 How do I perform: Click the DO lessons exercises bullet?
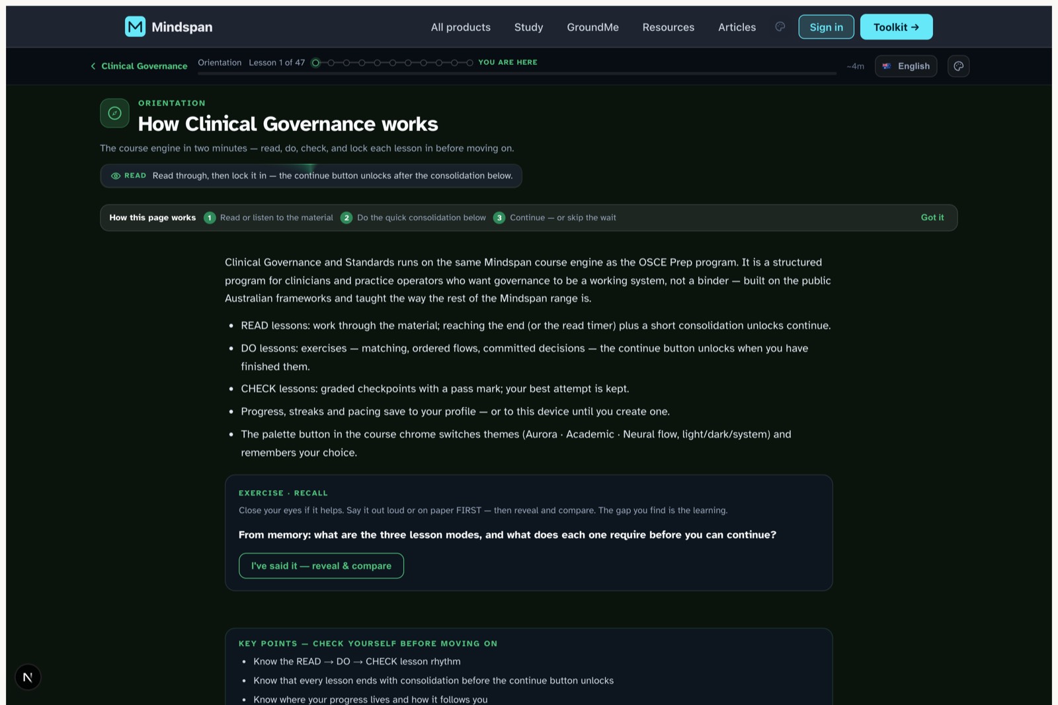(524, 357)
